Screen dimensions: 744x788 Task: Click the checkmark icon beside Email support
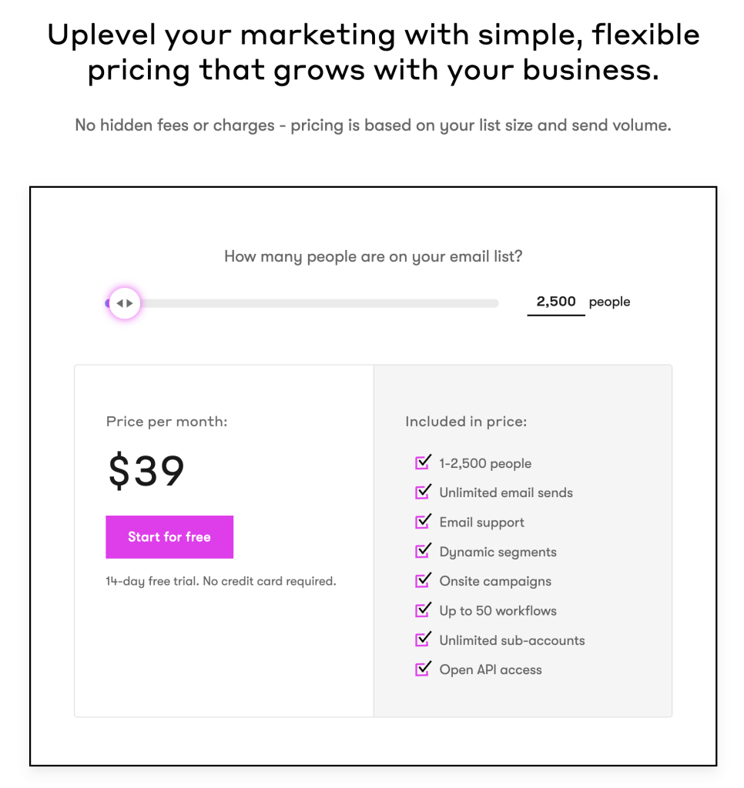[422, 521]
